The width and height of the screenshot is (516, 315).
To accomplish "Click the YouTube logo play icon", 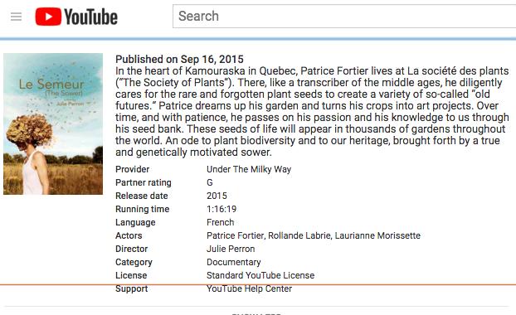I will [x=48, y=17].
